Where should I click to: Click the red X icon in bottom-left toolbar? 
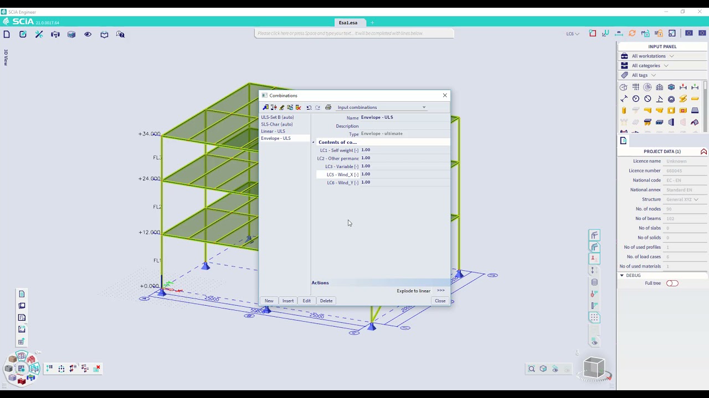97,368
